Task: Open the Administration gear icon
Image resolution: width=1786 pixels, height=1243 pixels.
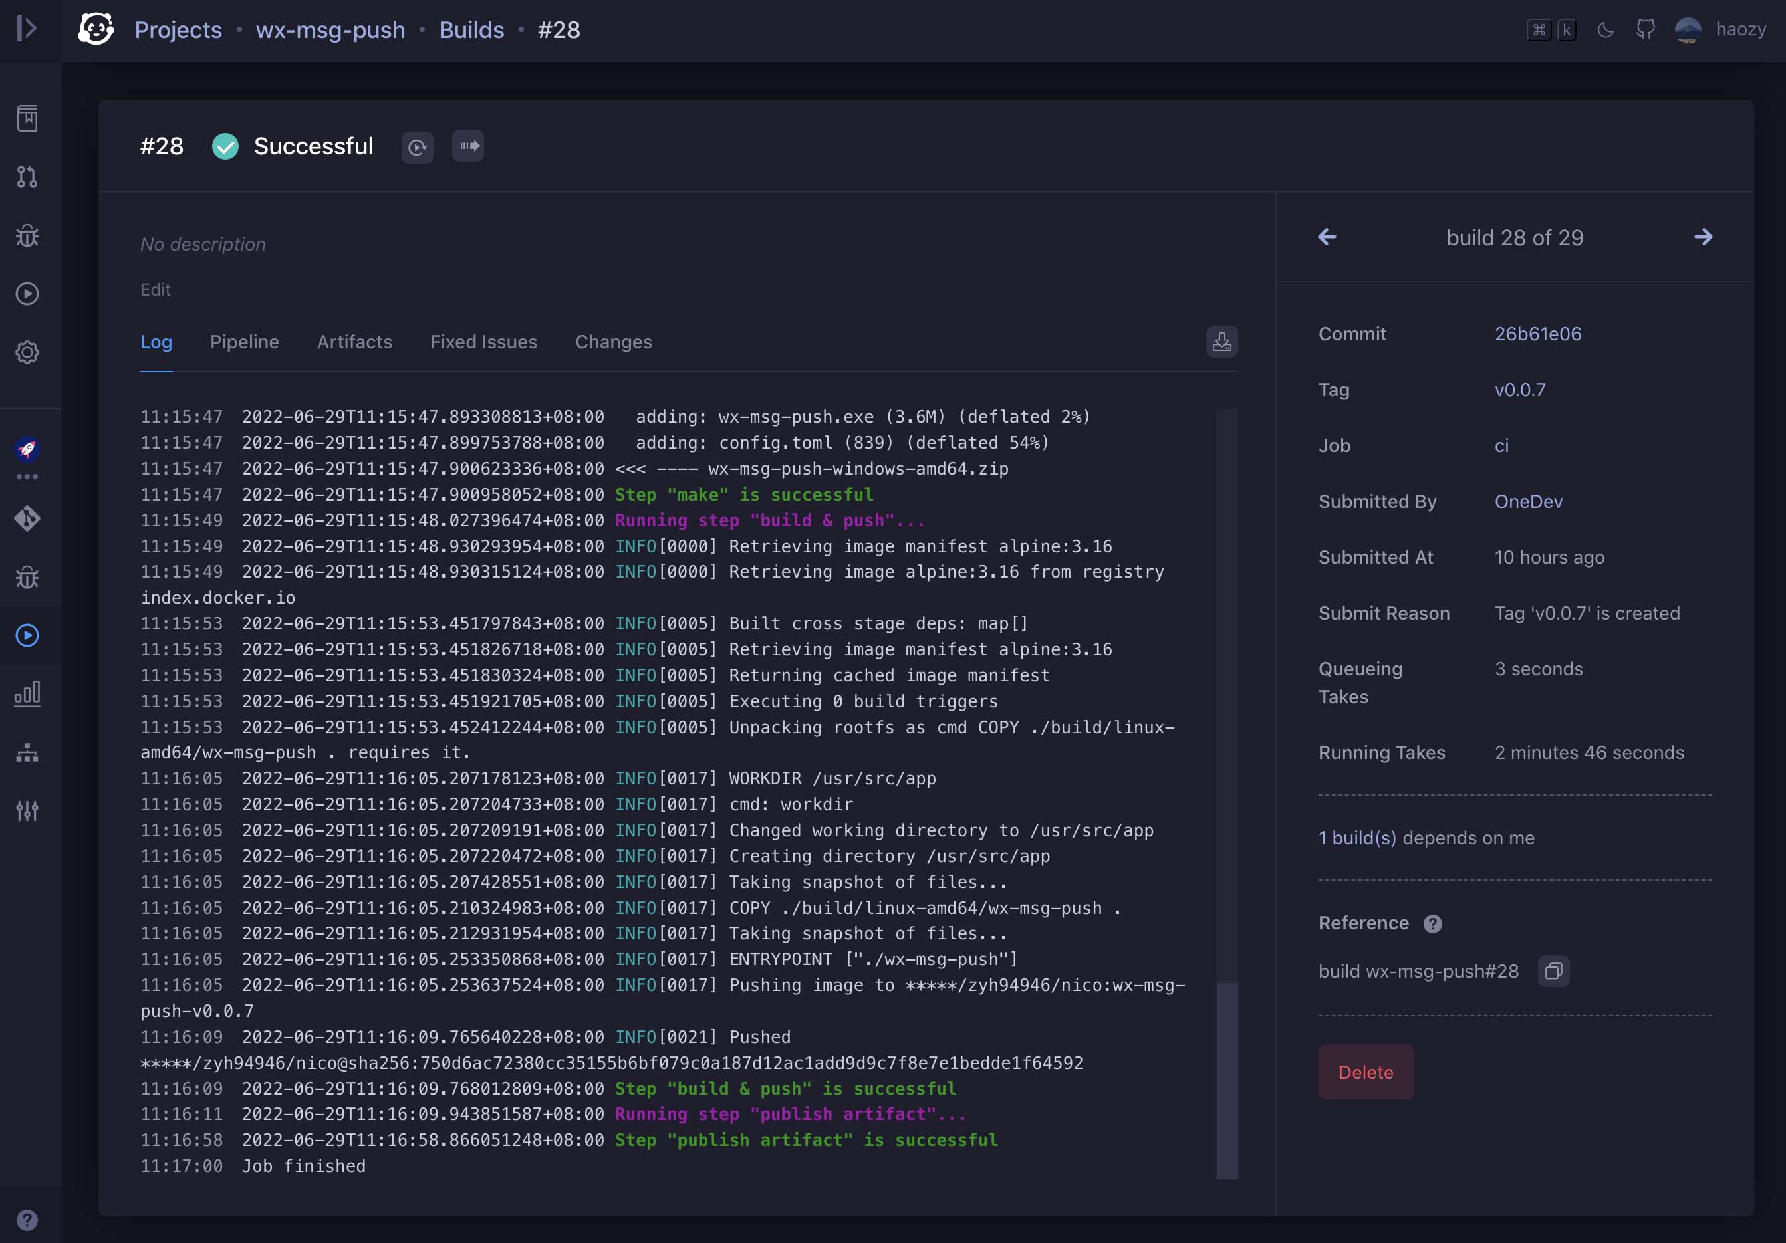Action: (x=27, y=352)
